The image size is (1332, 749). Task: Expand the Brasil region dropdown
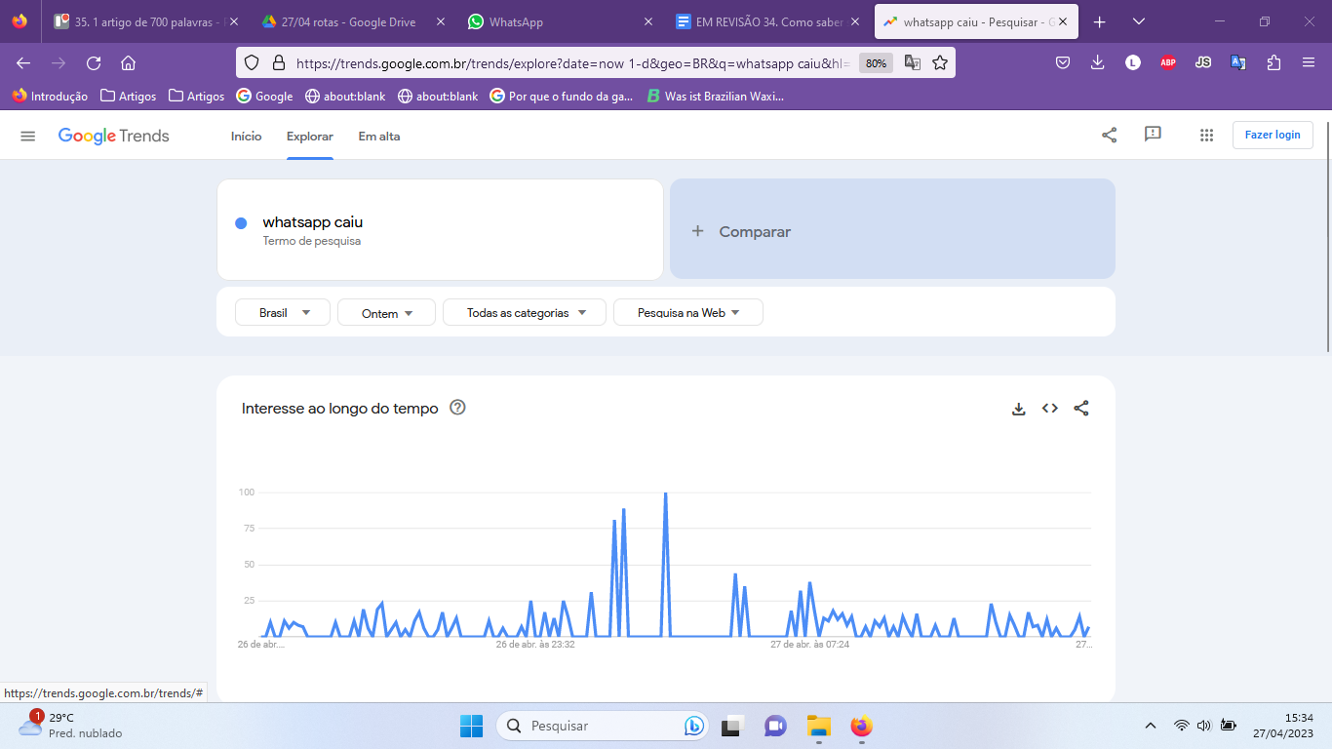(x=283, y=313)
